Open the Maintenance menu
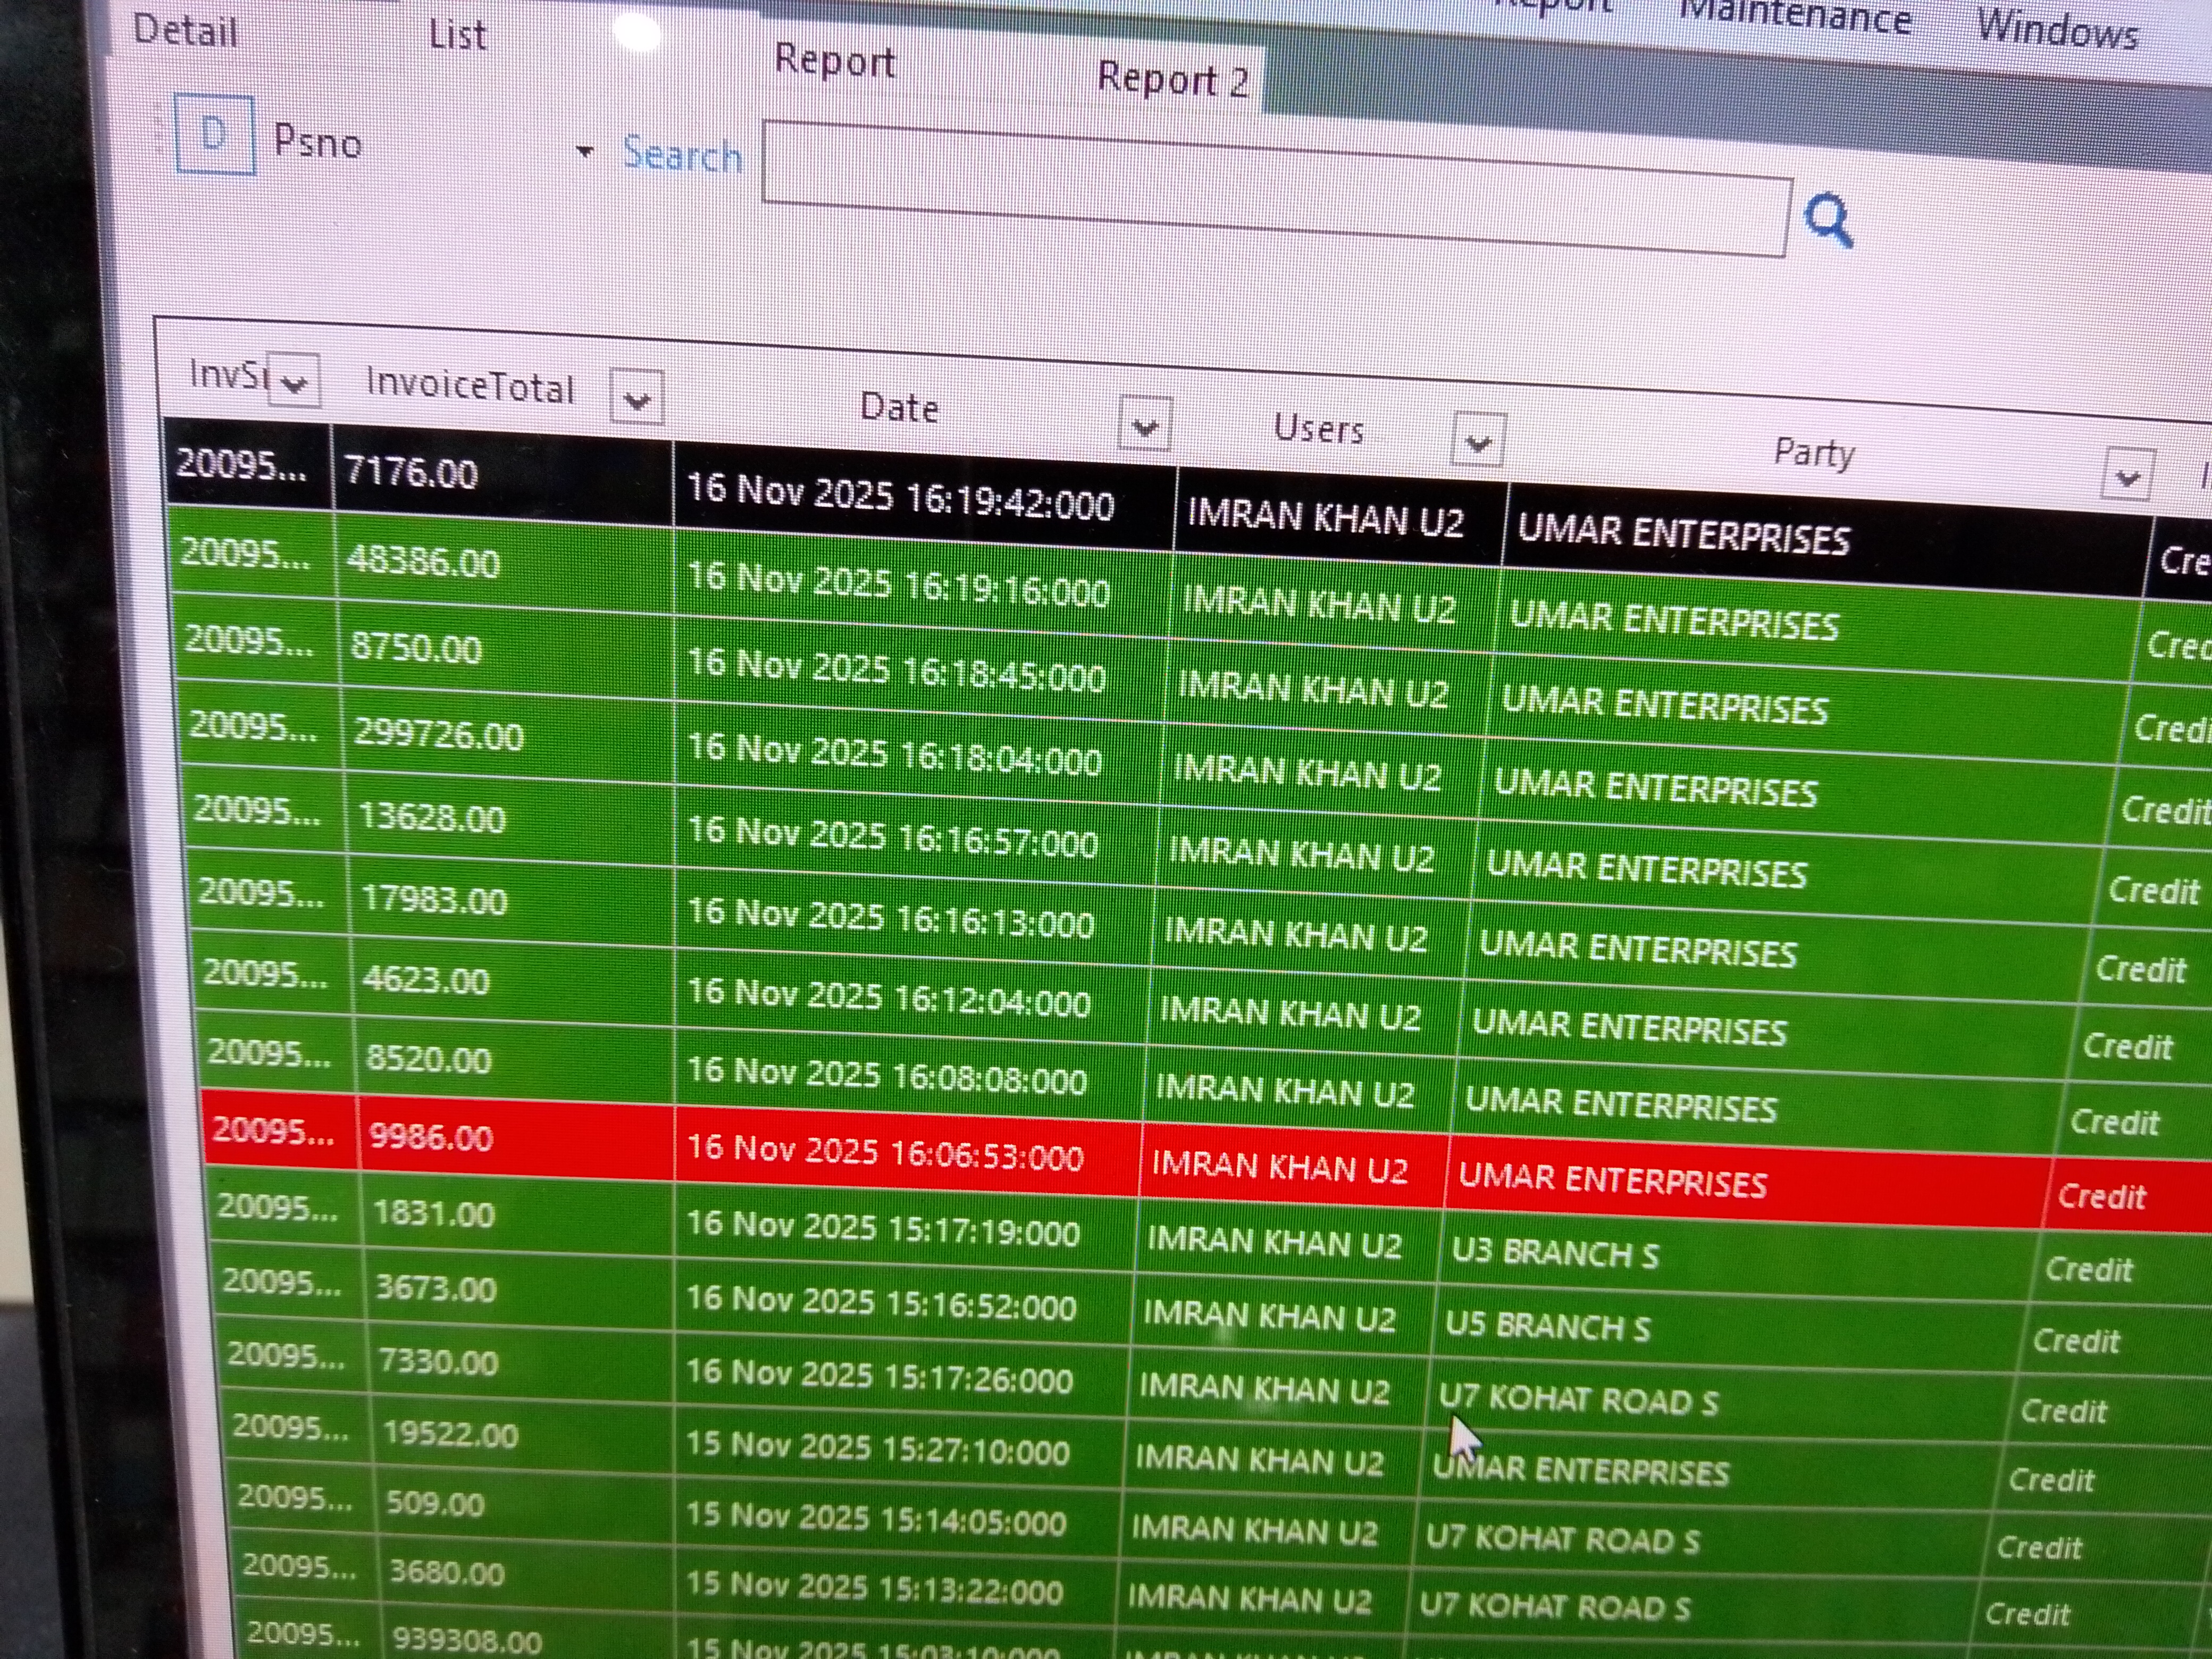Viewport: 2212px width, 1659px height. point(1795,18)
